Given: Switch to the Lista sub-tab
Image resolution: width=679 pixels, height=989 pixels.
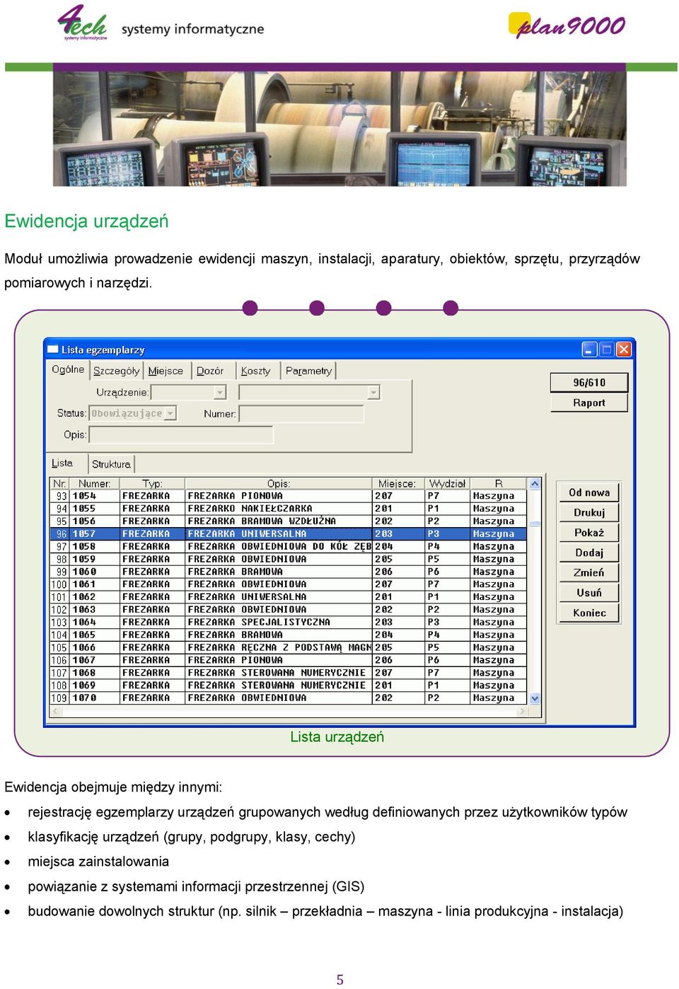Looking at the screenshot, I should point(62,463).
